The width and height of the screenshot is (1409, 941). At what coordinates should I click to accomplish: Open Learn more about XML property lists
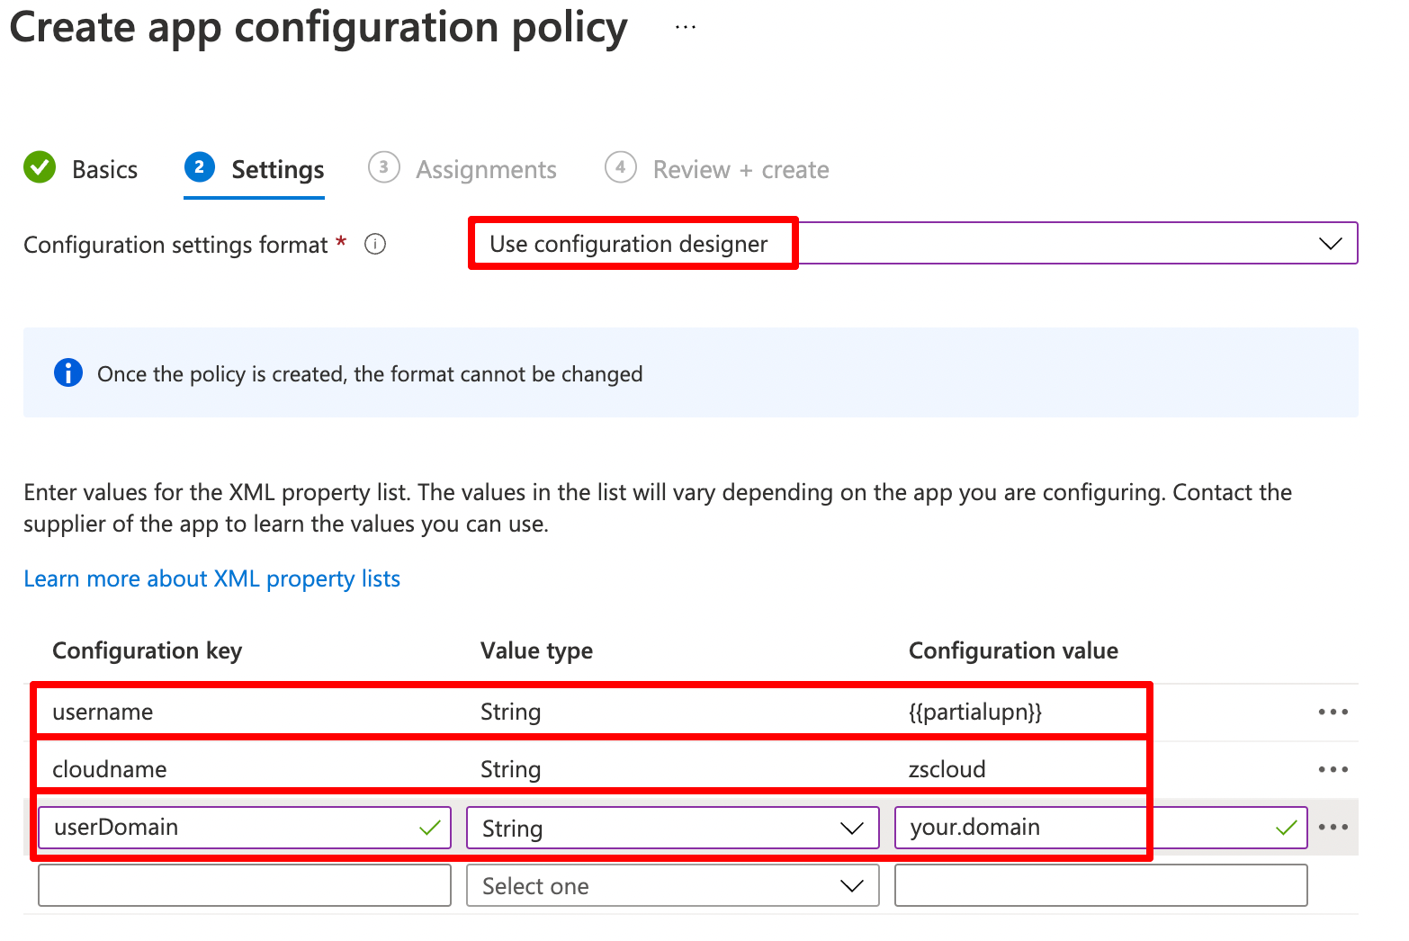(211, 578)
